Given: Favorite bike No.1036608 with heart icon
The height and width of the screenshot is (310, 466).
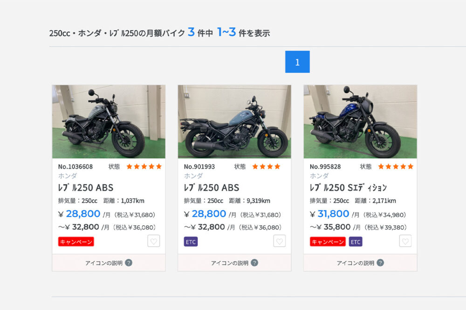Looking at the screenshot, I should [x=154, y=241].
